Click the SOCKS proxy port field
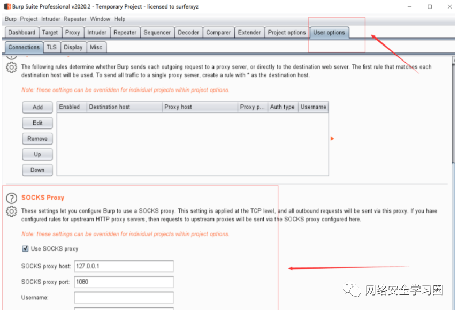458x310 pixels. pyautogui.click(x=124, y=282)
